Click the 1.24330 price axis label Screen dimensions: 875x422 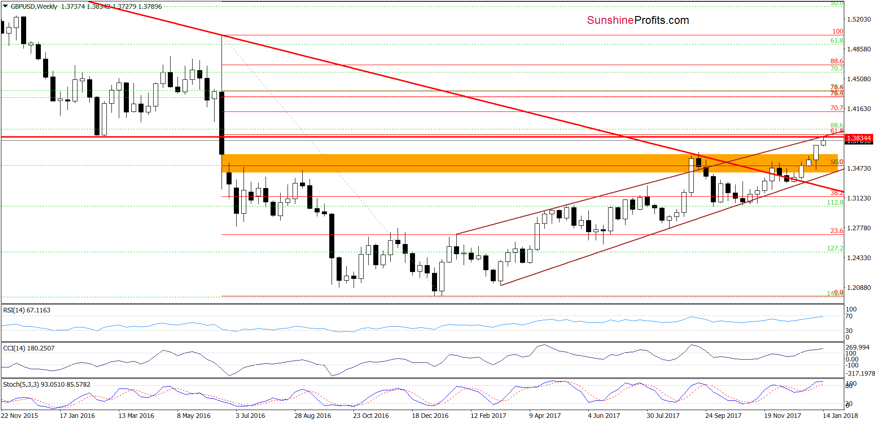858,258
